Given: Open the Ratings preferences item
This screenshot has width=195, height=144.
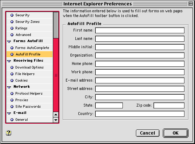Looking at the screenshot, I should point(30,28).
